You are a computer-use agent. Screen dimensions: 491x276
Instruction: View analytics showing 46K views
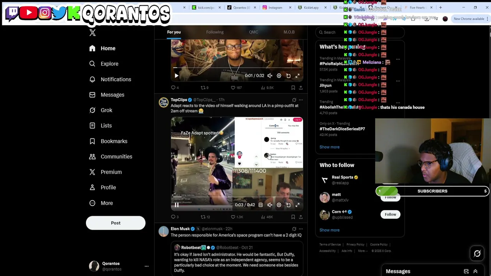267,217
